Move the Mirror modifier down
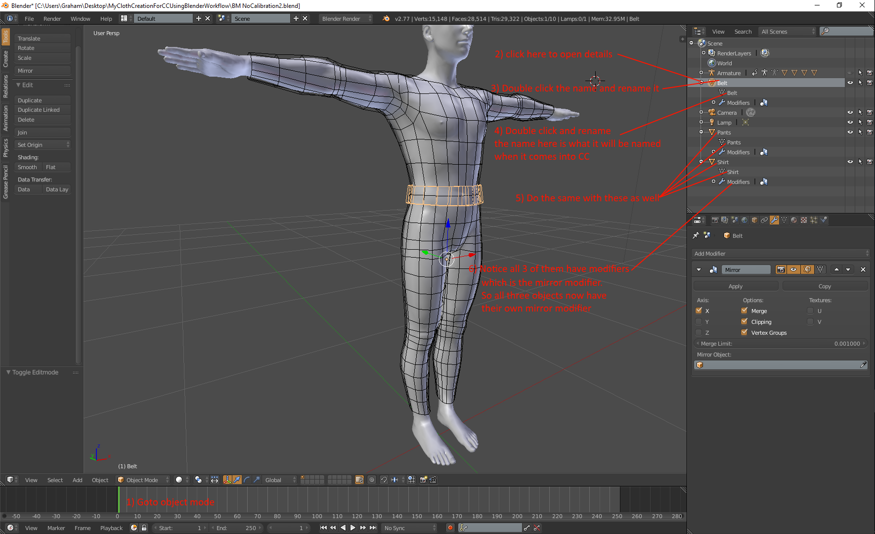The image size is (875, 534). (x=848, y=269)
